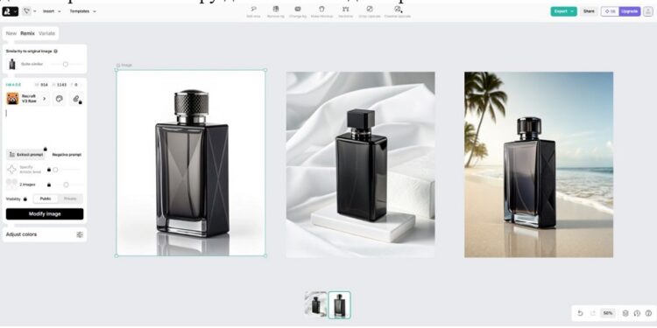Open the credits counter next to Upgrade
Screen dimensions: 657x328
tap(611, 11)
